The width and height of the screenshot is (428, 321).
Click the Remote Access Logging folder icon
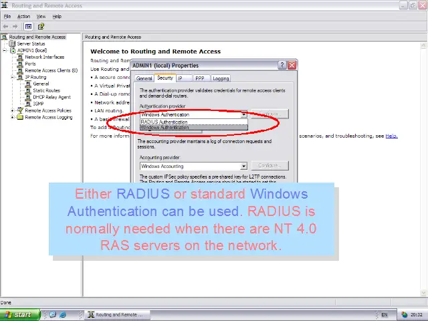20,118
